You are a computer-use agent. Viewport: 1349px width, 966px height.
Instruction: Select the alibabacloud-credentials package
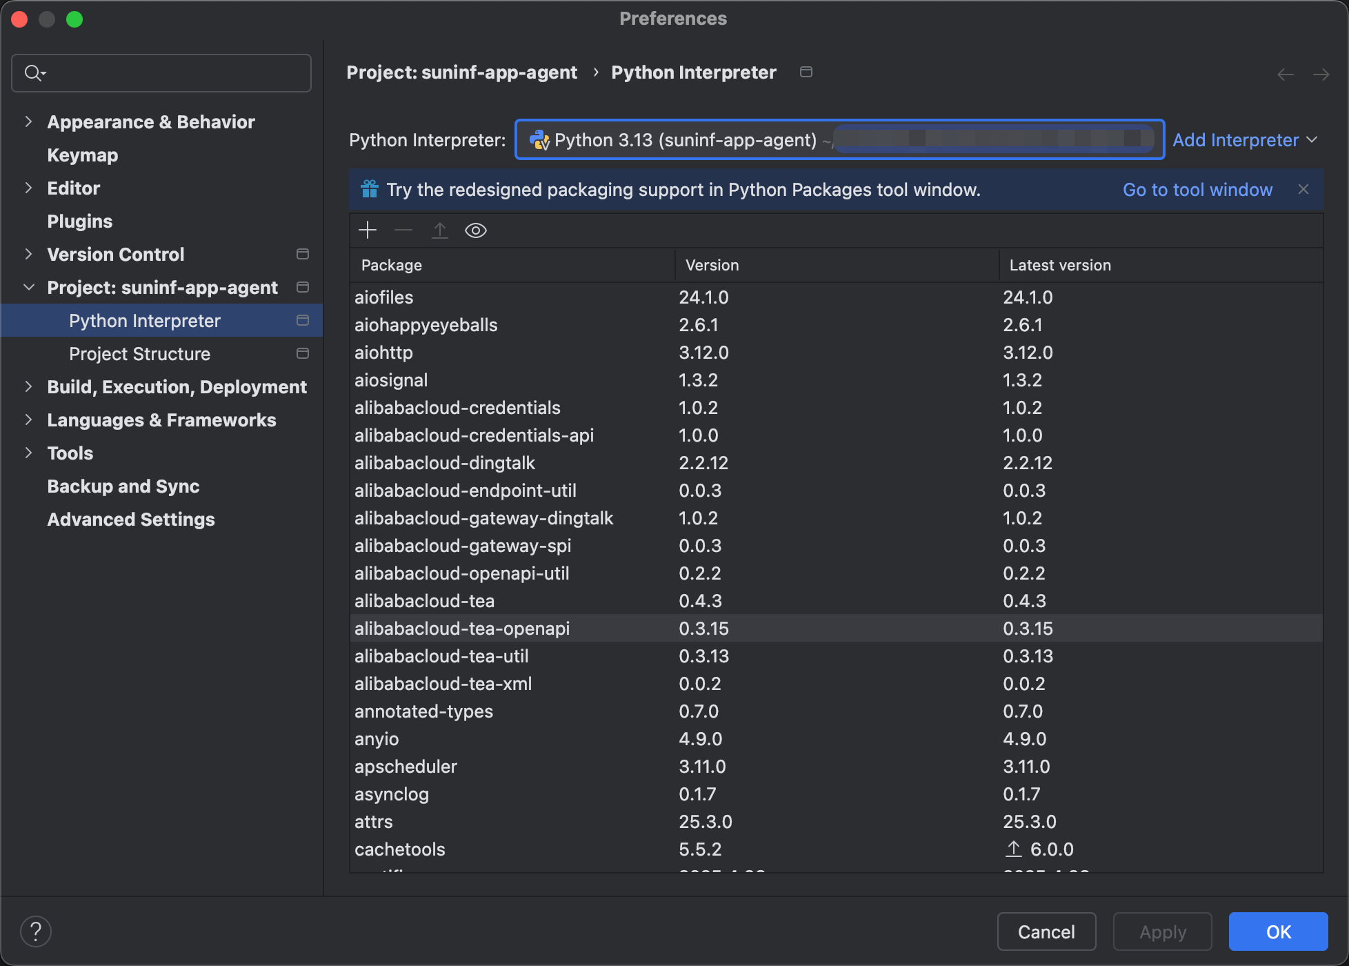pos(837,408)
